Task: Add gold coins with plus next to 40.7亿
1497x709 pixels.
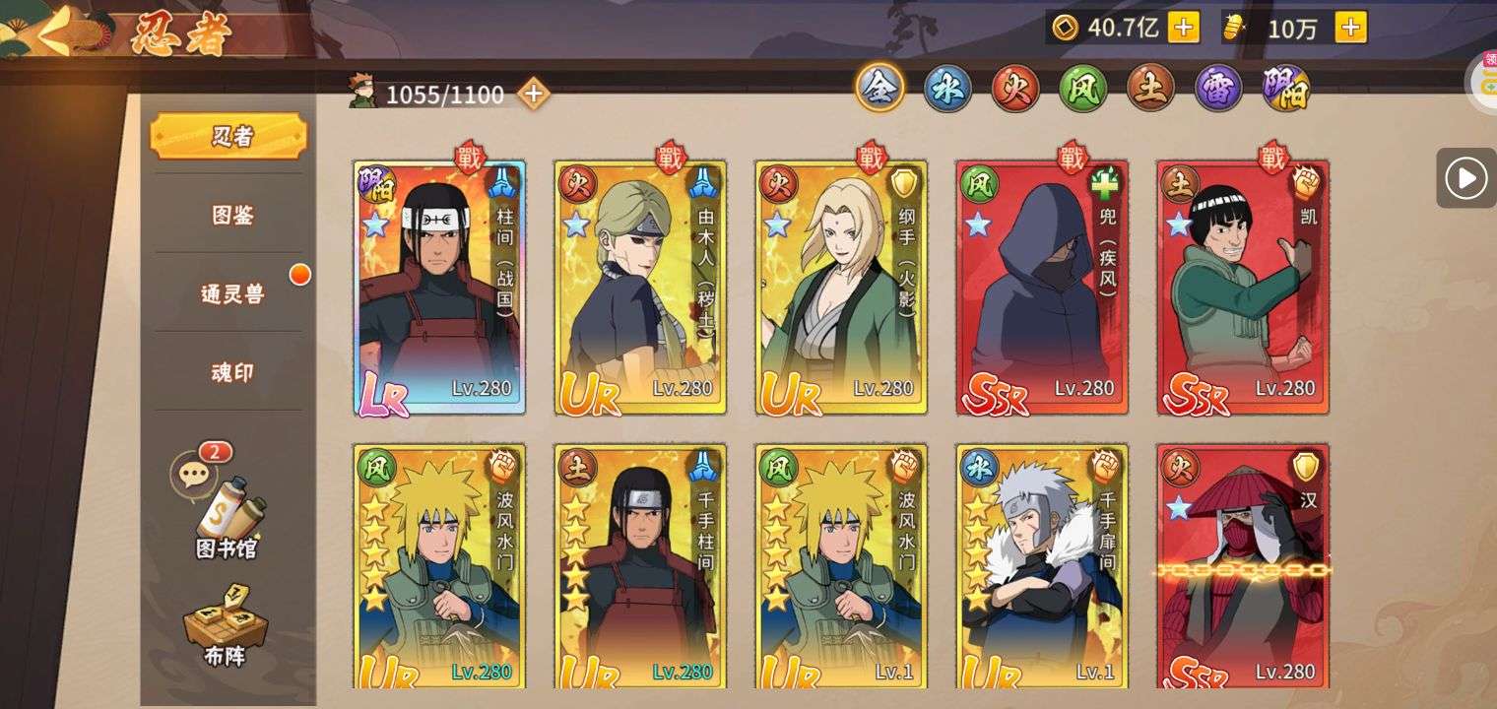Action: click(1184, 28)
